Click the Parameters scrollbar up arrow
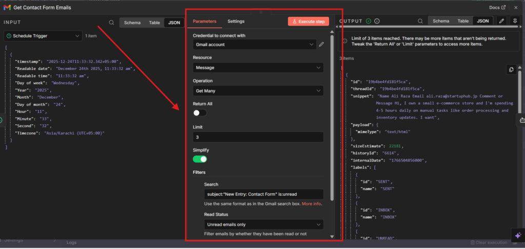 click(332, 32)
